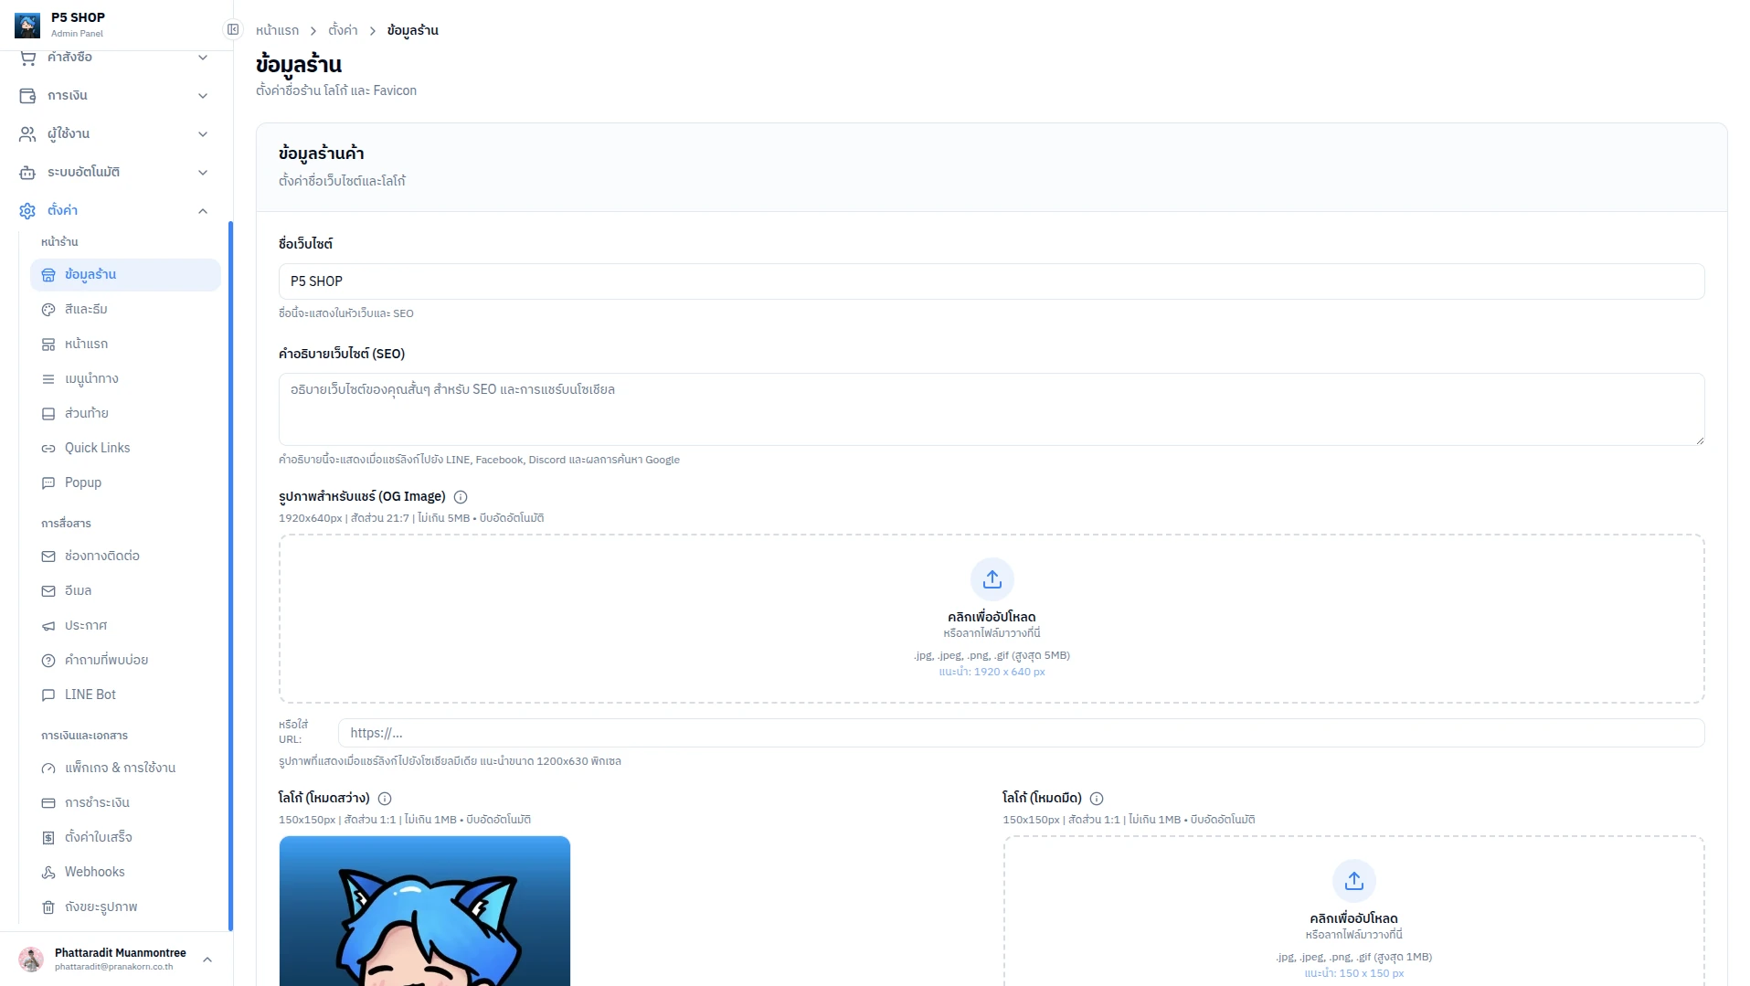Open the สีและธีม settings page
This screenshot has width=1750, height=986.
(125, 310)
